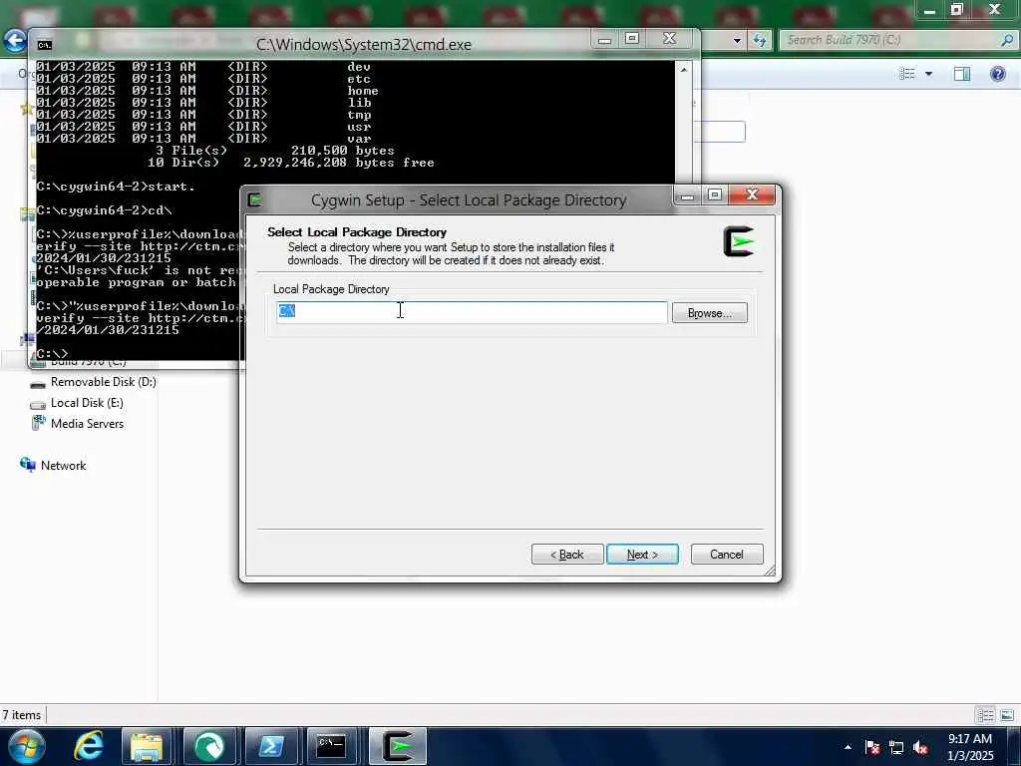
Task: Click Next > in Cygwin Setup
Action: 642,555
